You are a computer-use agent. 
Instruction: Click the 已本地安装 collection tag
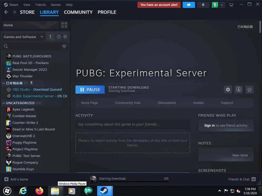click(245, 27)
